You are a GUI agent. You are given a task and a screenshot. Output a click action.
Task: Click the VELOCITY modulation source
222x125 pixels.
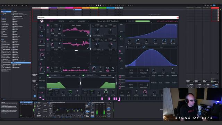(x=161, y=76)
